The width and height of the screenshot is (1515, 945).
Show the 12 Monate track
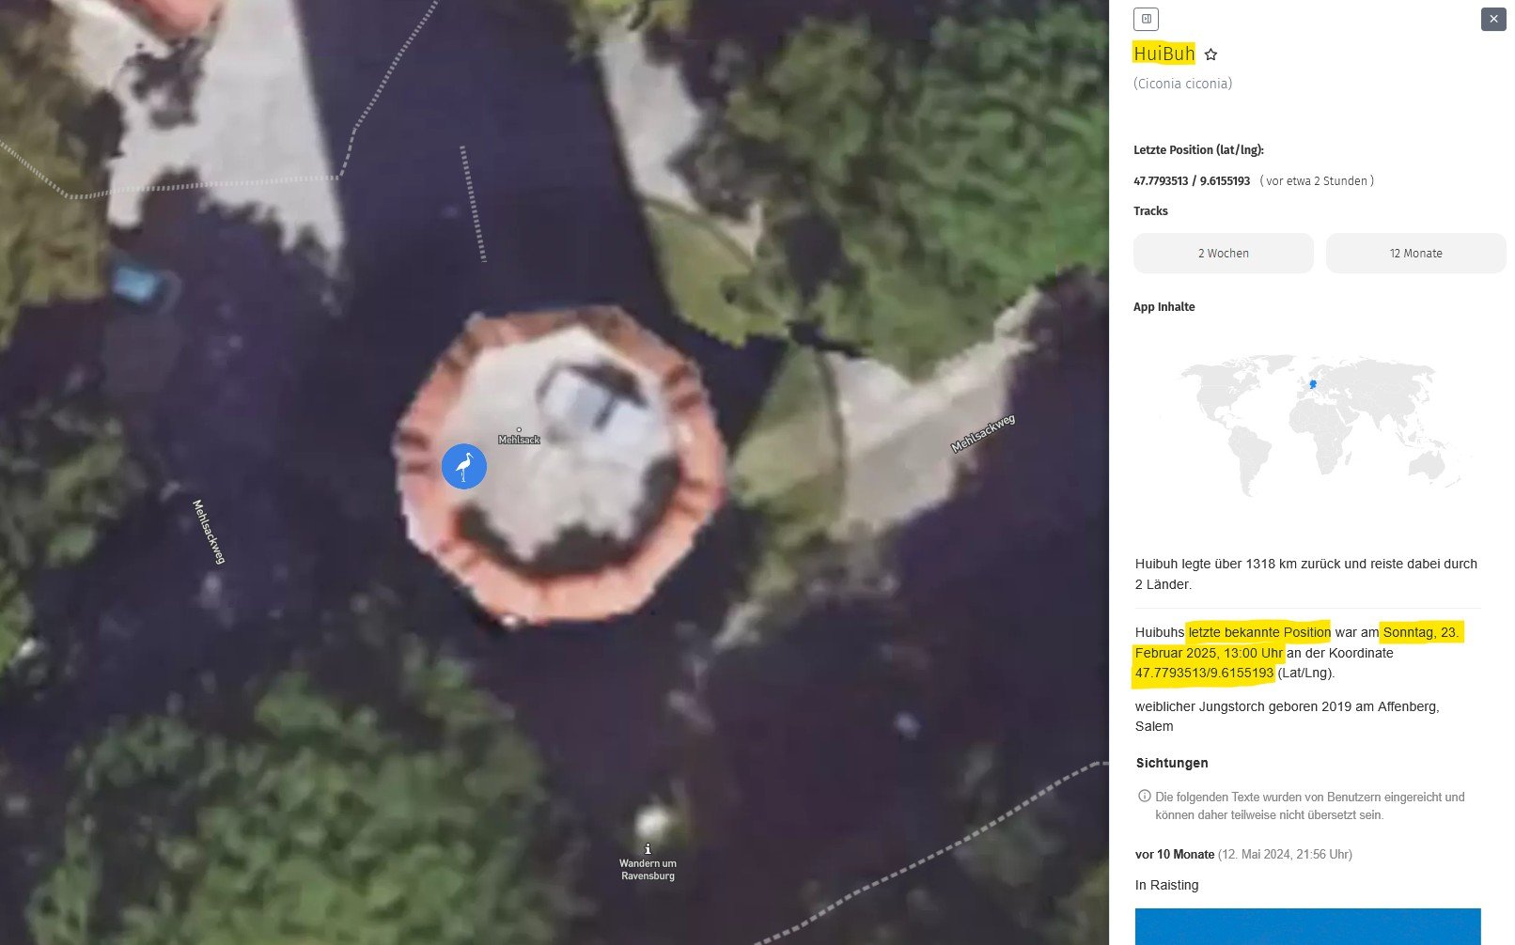tap(1415, 254)
